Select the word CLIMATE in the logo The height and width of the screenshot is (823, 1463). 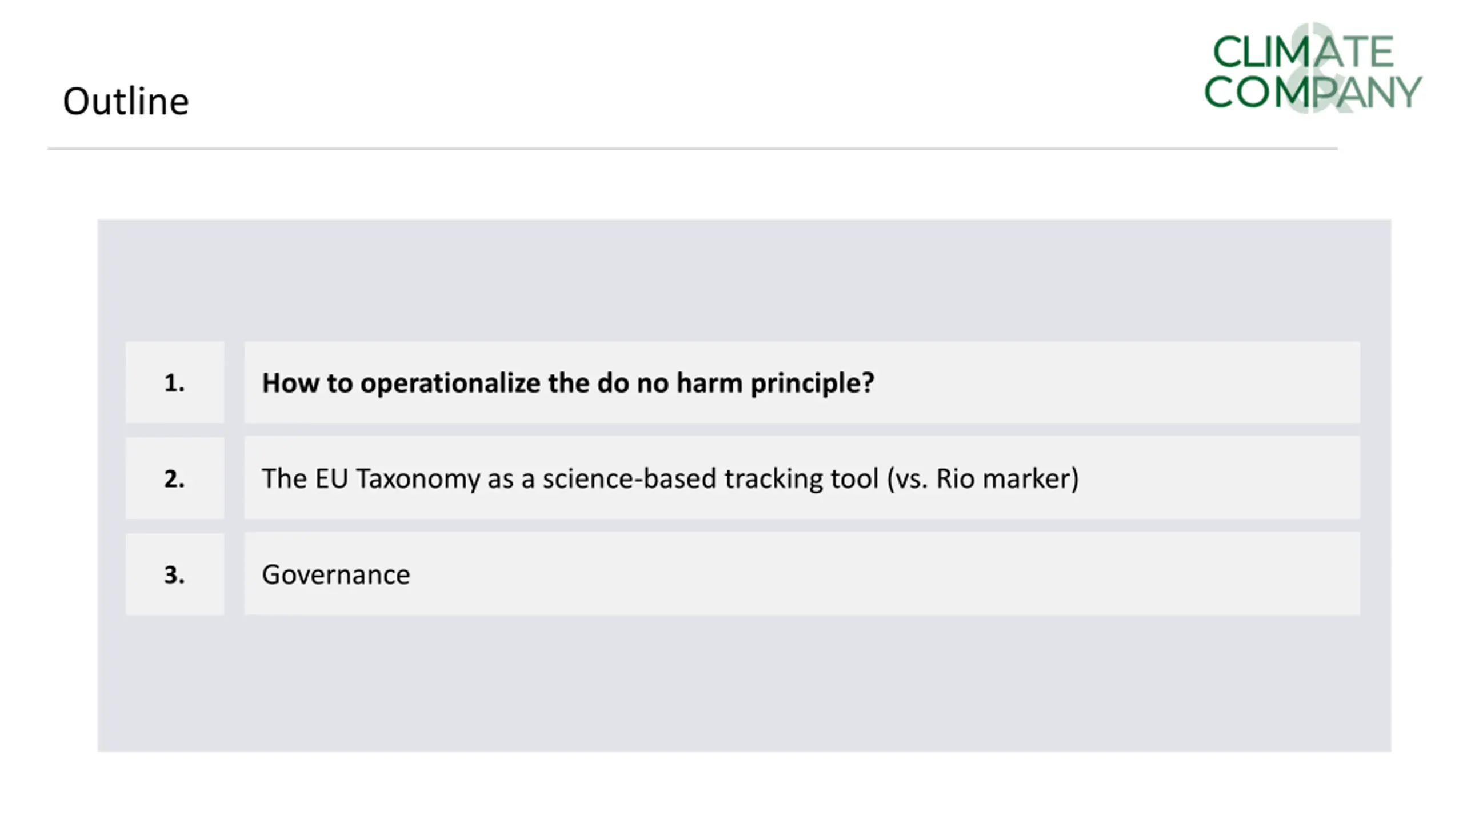coord(1303,52)
